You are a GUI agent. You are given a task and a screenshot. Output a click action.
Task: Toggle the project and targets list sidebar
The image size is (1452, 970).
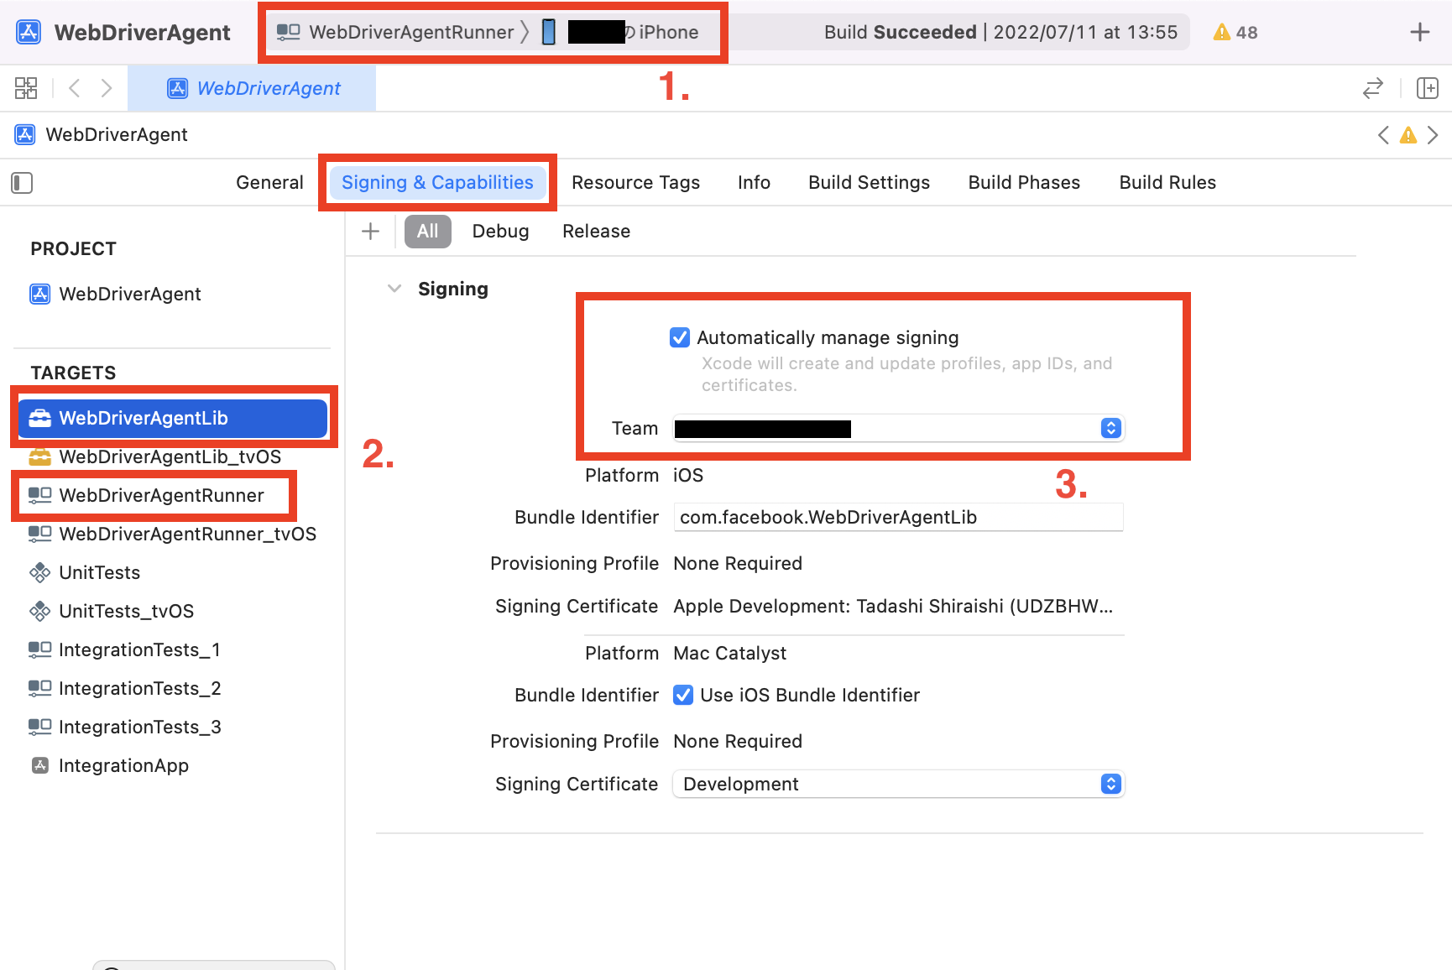[22, 183]
